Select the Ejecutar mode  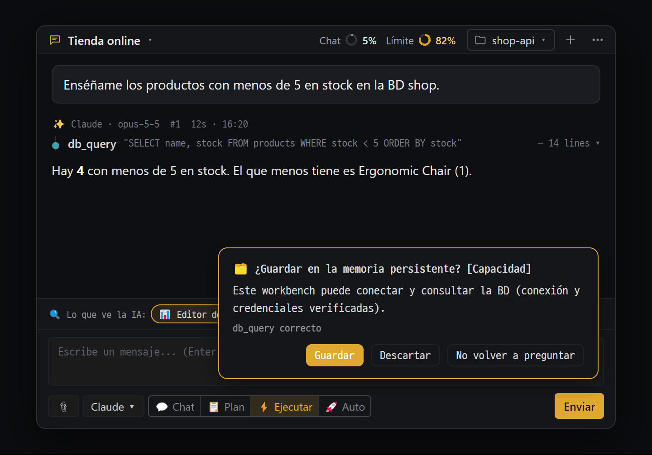(x=285, y=407)
